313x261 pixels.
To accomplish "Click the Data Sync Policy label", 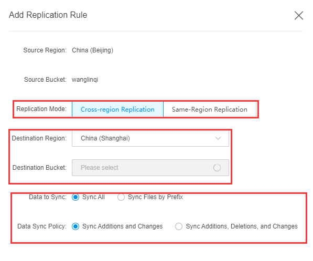I will (x=42, y=226).
